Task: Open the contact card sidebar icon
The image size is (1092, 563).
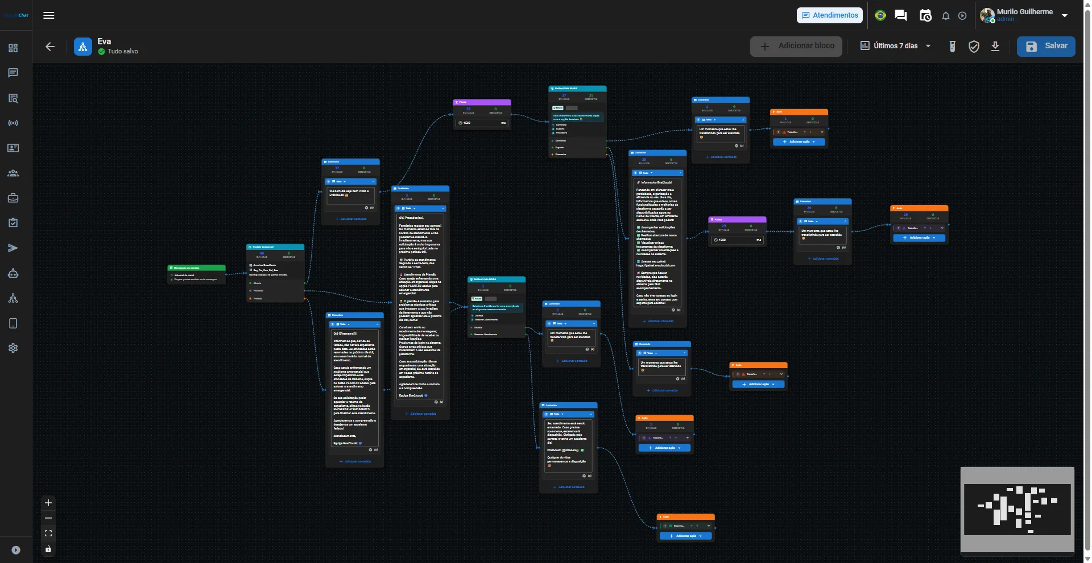Action: pos(13,148)
